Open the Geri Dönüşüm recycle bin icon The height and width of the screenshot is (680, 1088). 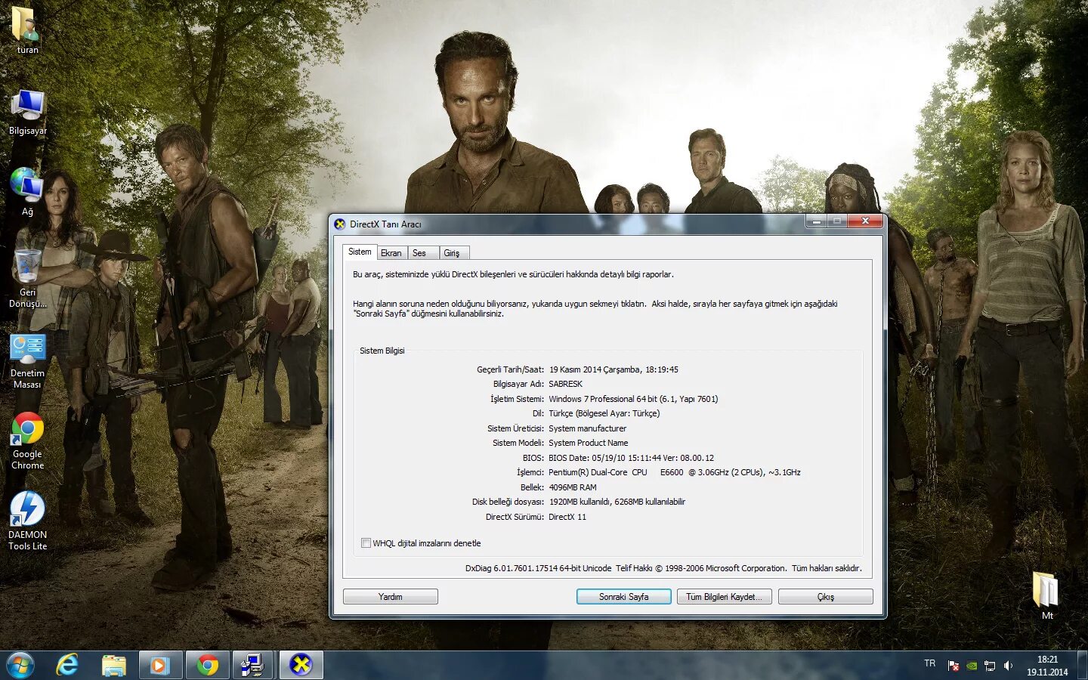coord(27,278)
